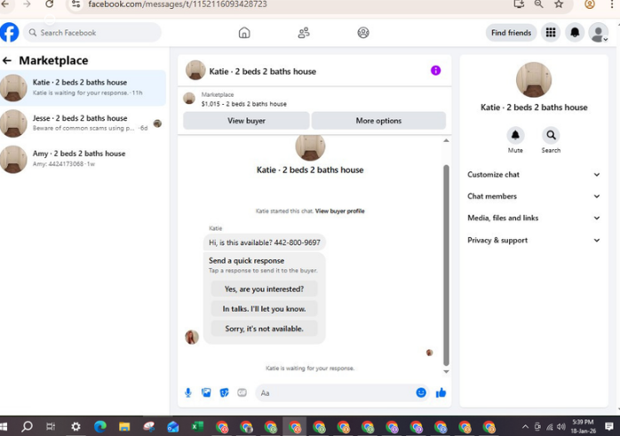
Task: Click the install app icon in address bar
Action: pos(519,4)
